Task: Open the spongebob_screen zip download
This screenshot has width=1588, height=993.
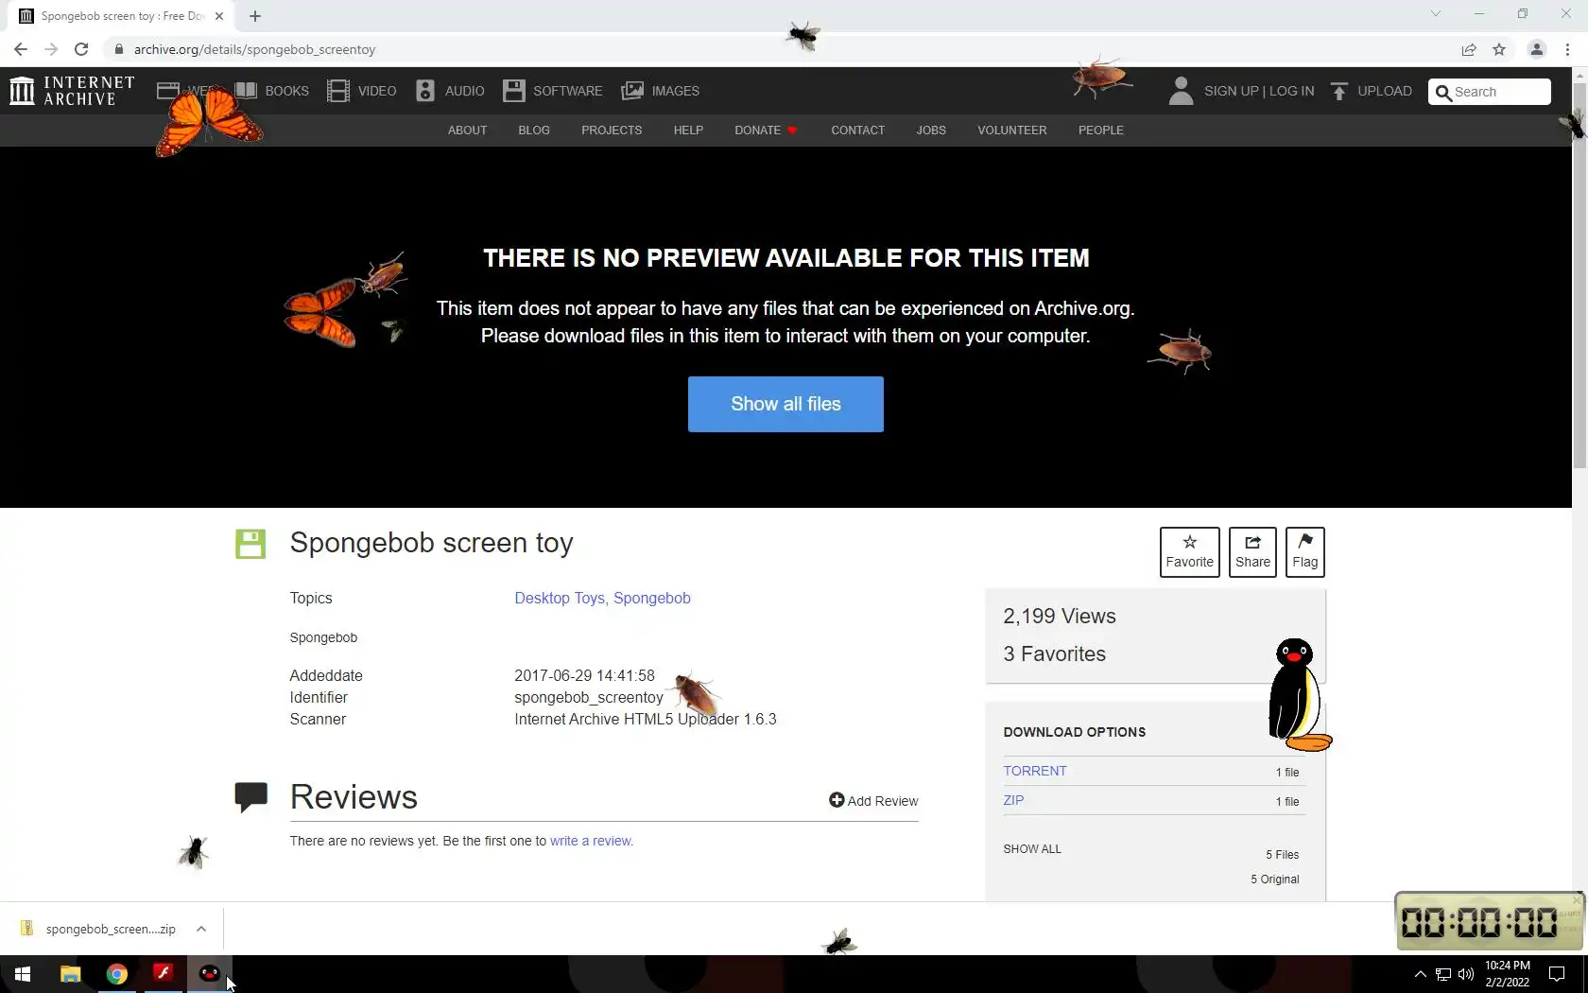Action: [111, 929]
